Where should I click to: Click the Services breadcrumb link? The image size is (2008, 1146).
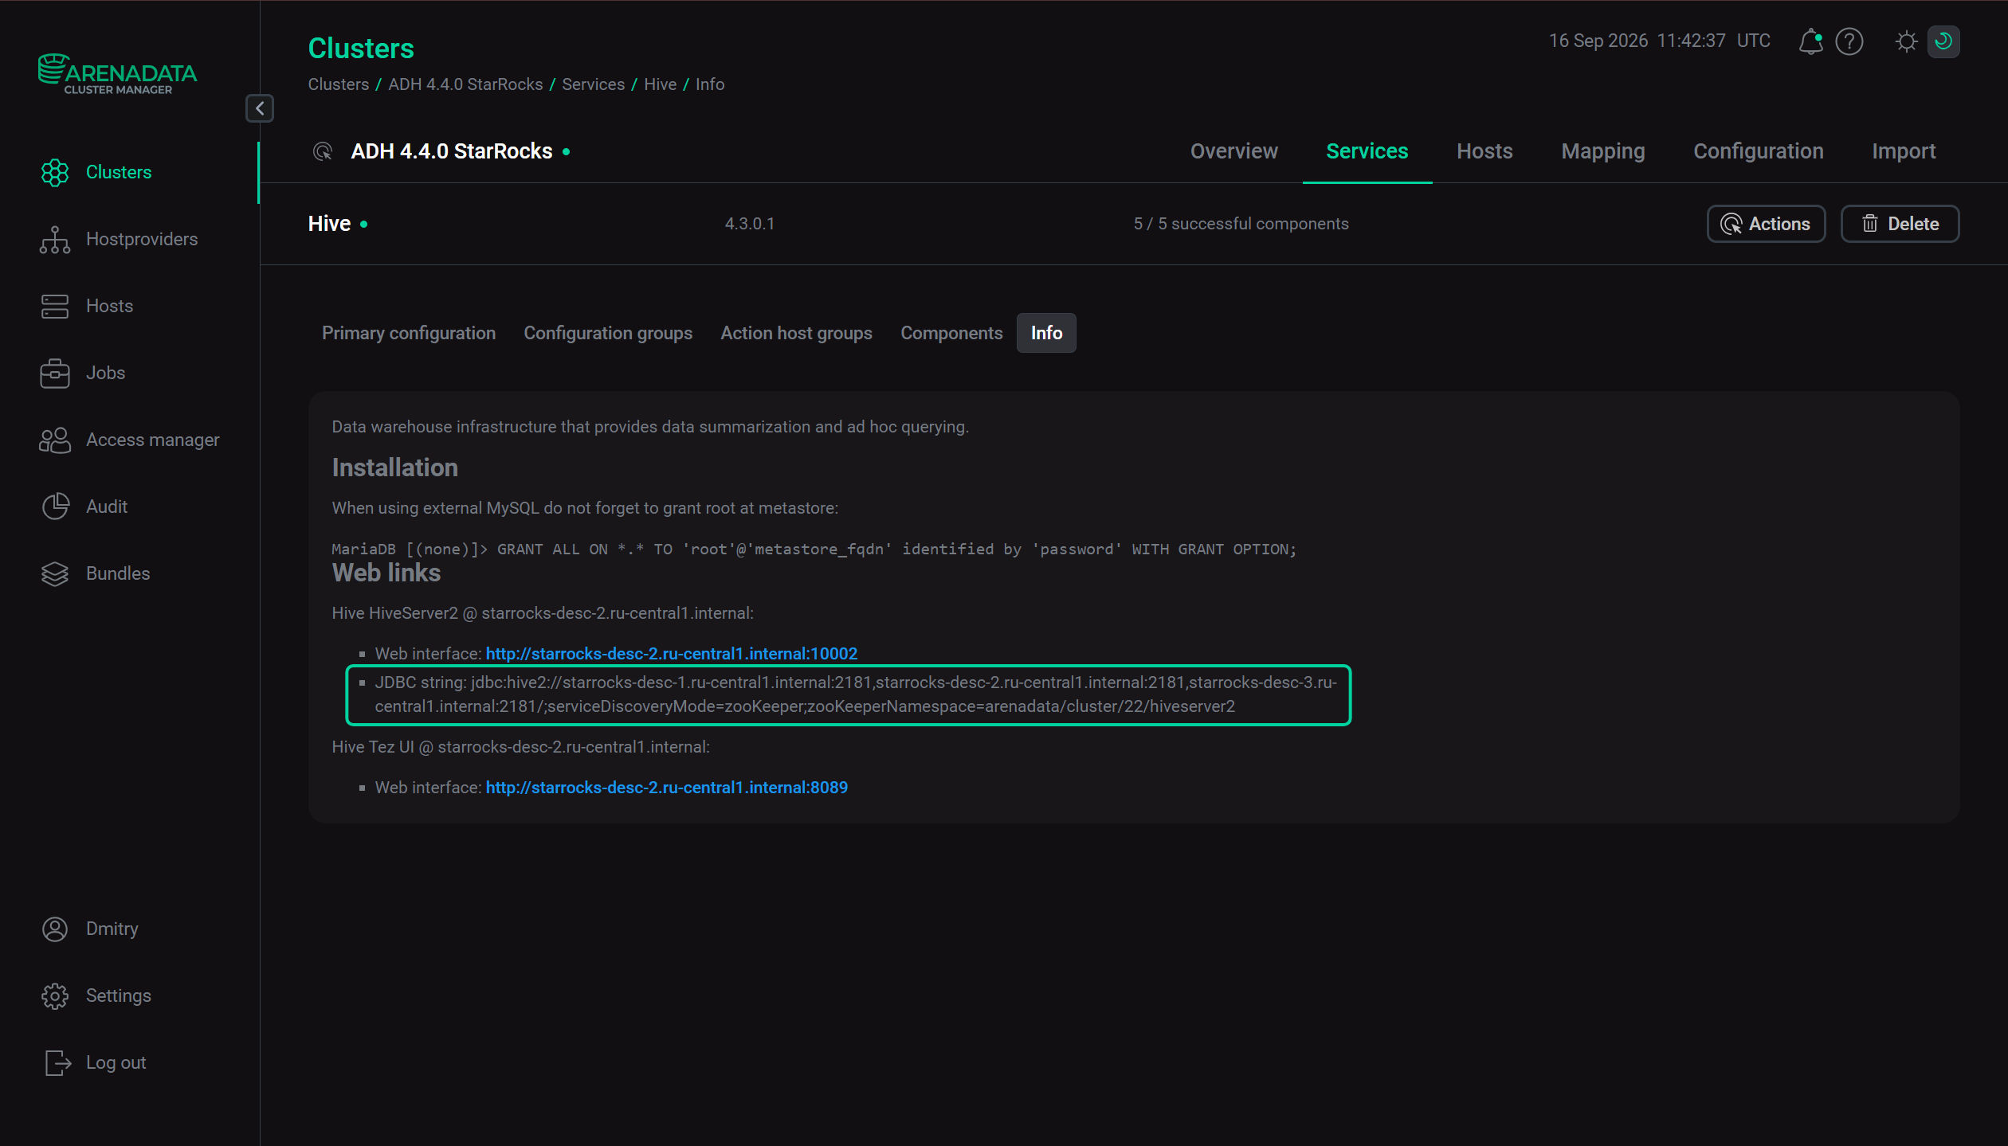point(593,84)
